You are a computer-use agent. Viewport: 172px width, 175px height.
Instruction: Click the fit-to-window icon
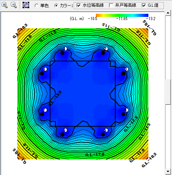click(26, 5)
